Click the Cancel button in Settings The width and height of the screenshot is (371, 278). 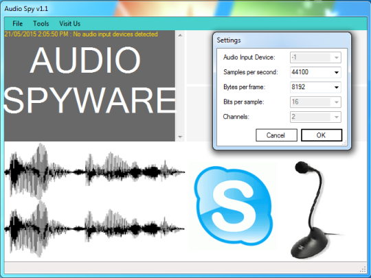(x=276, y=135)
